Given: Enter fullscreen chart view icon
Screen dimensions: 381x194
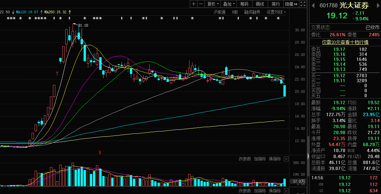Looking at the screenshot, I should click(x=303, y=4).
